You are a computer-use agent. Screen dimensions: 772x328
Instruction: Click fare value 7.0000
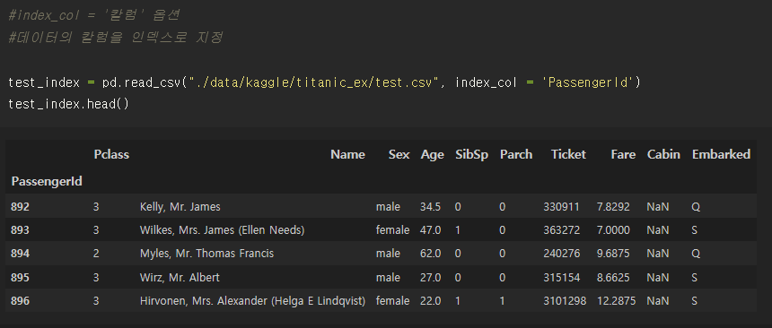coord(613,230)
